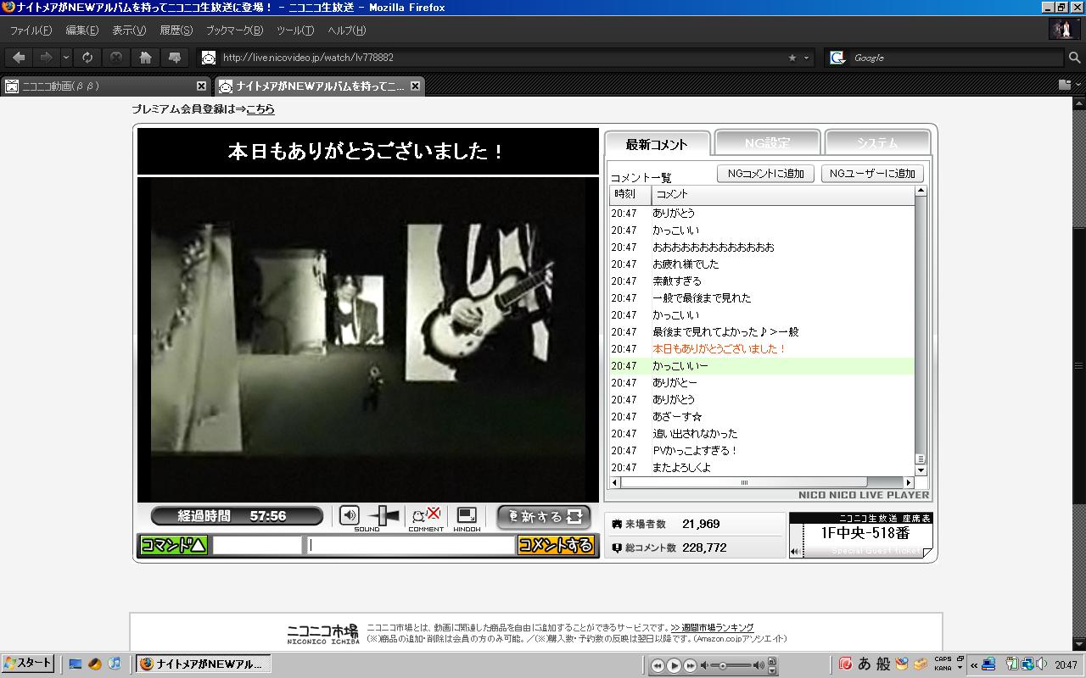Open the back/forward history dropdown
The width and height of the screenshot is (1086, 678).
point(65,58)
